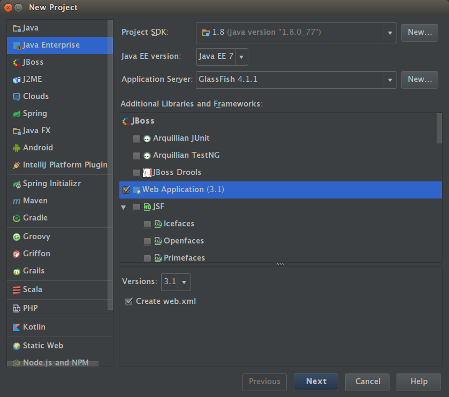Screen dimensions: 449x397
Task: Enable the Openfaces checkbox
Action: (147, 241)
